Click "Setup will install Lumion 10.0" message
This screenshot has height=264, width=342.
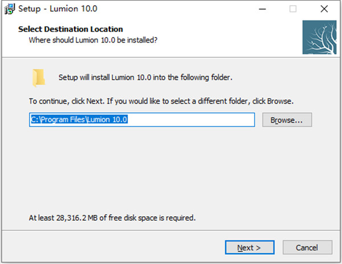pyautogui.click(x=145, y=77)
